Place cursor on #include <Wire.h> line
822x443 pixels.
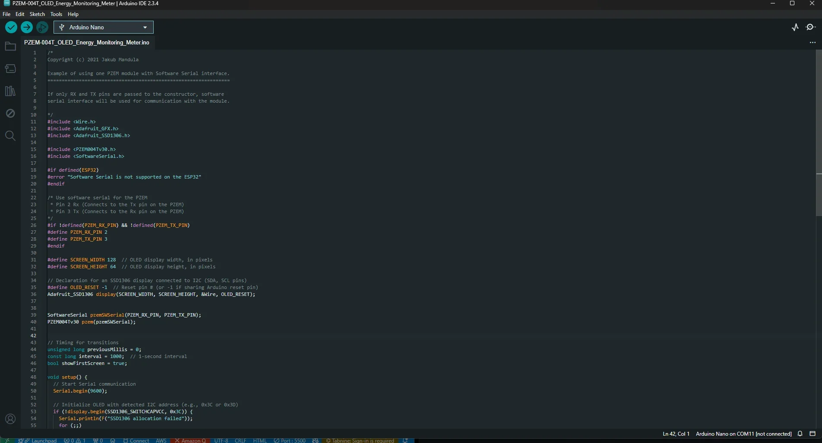[x=72, y=122]
